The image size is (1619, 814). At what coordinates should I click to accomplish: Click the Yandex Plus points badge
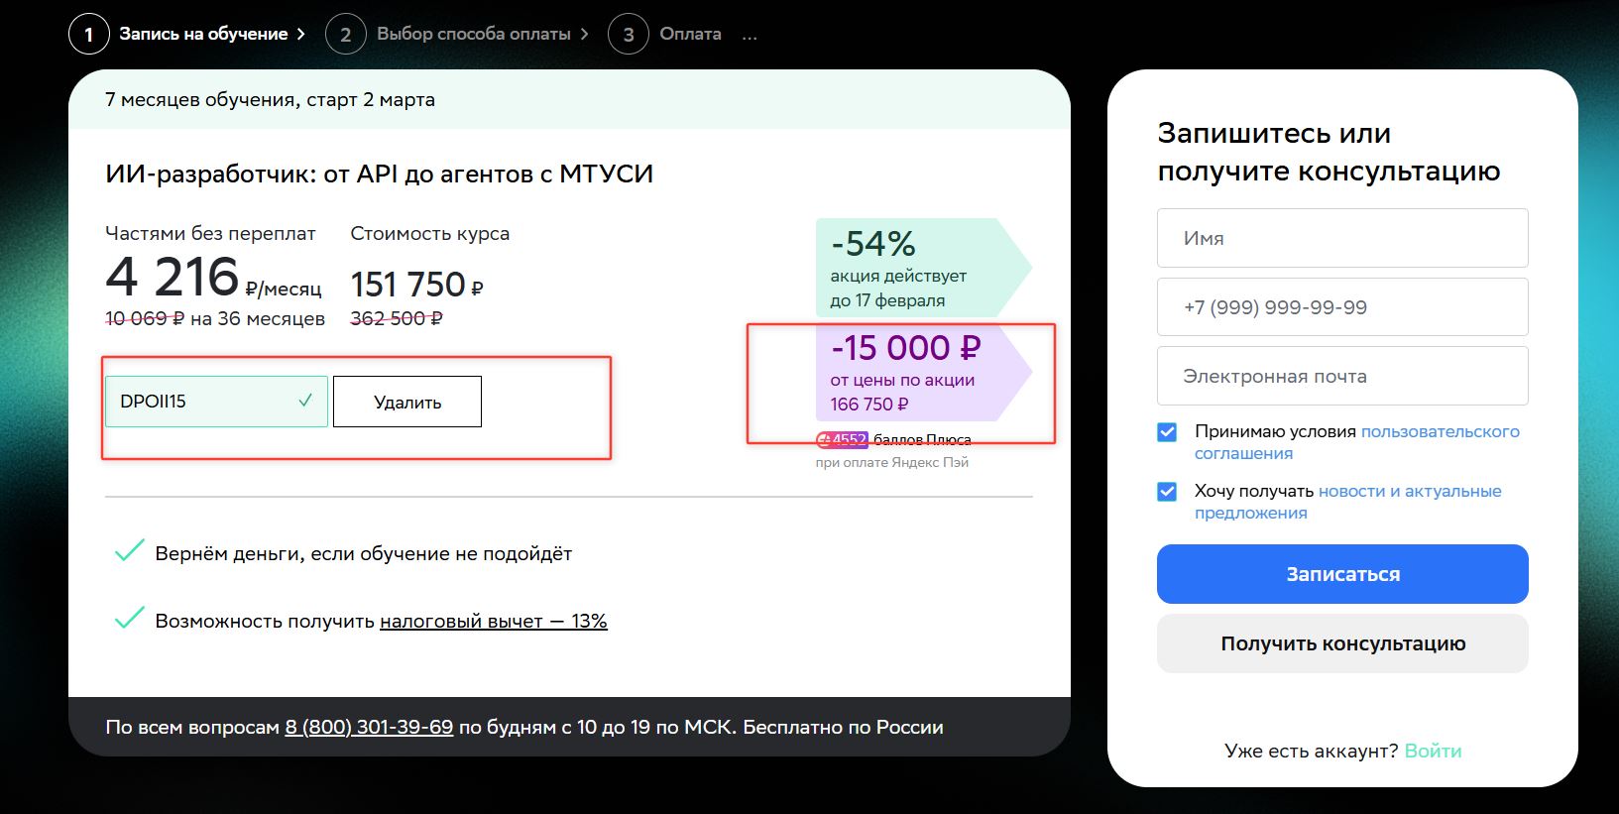tap(843, 439)
